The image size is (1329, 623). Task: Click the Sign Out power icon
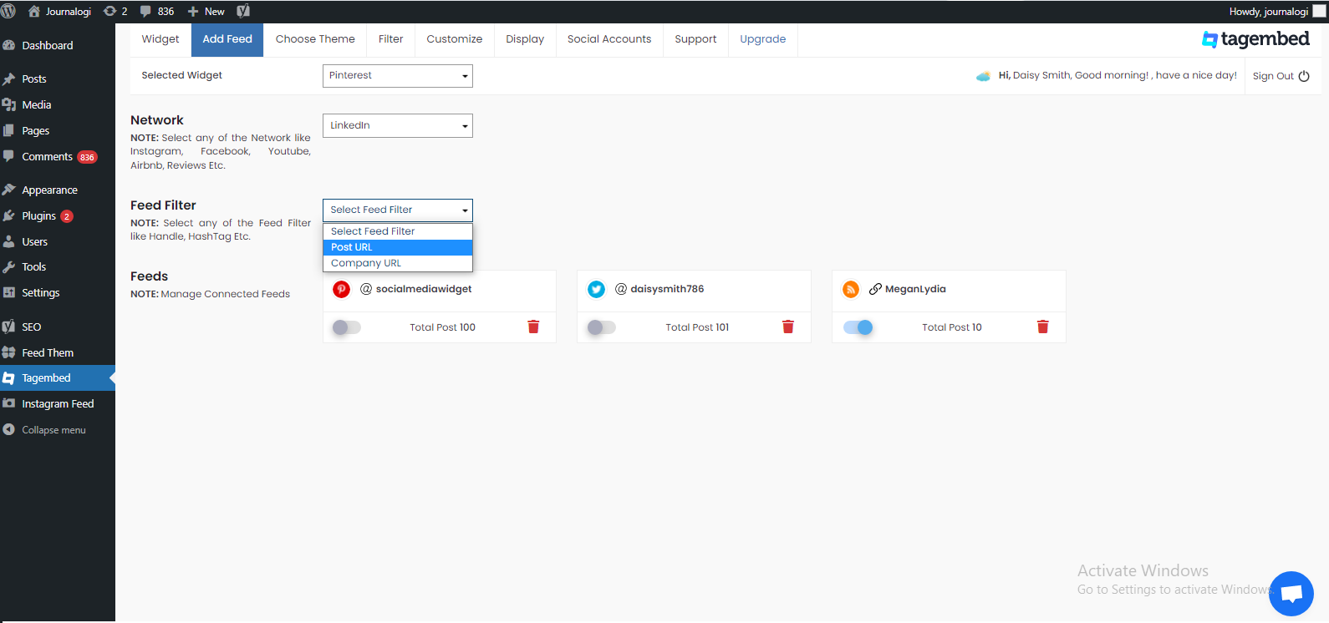[x=1304, y=76]
